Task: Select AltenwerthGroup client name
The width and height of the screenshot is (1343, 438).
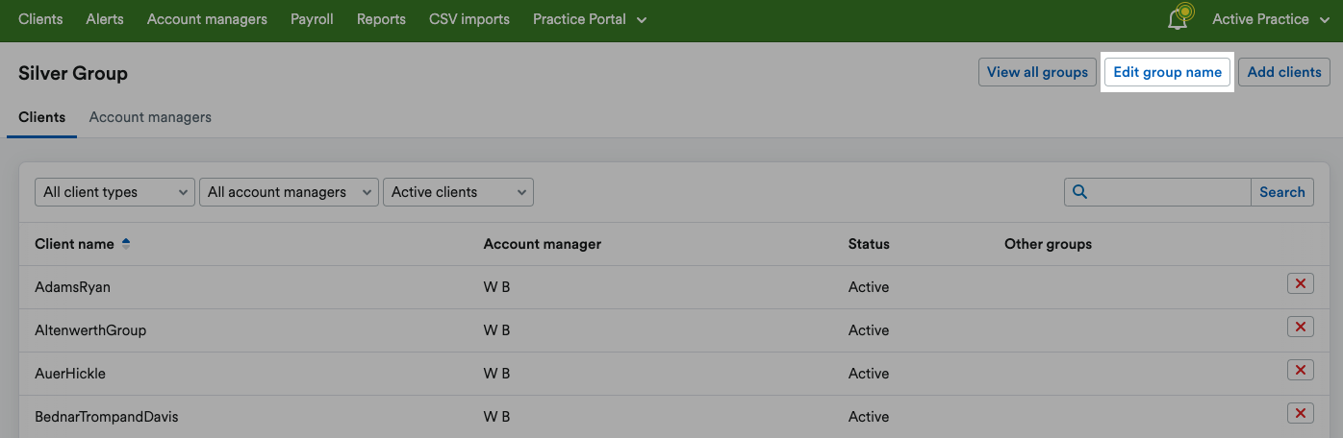Action: tap(90, 330)
